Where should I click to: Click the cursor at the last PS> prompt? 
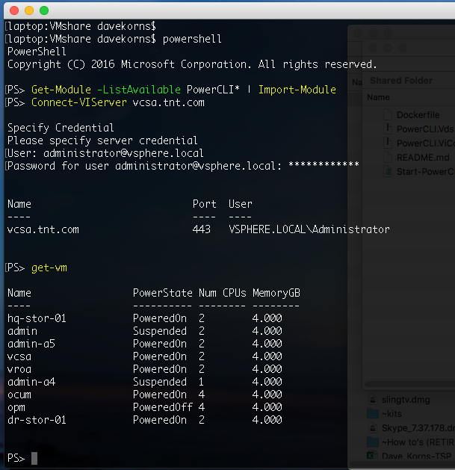[x=34, y=458]
